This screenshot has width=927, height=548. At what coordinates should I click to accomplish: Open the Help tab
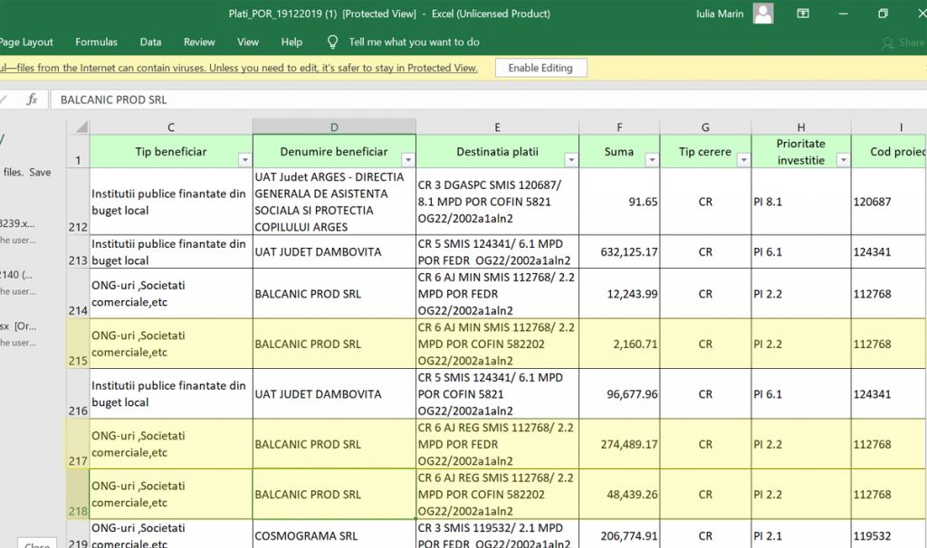tap(291, 42)
